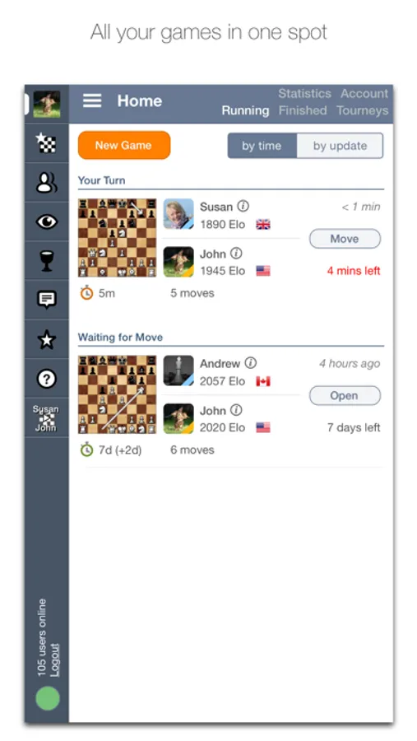Open the chessboard thumbnail of Andrew's game

[117, 394]
